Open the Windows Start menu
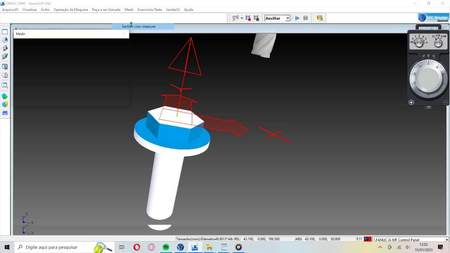 tap(7, 247)
